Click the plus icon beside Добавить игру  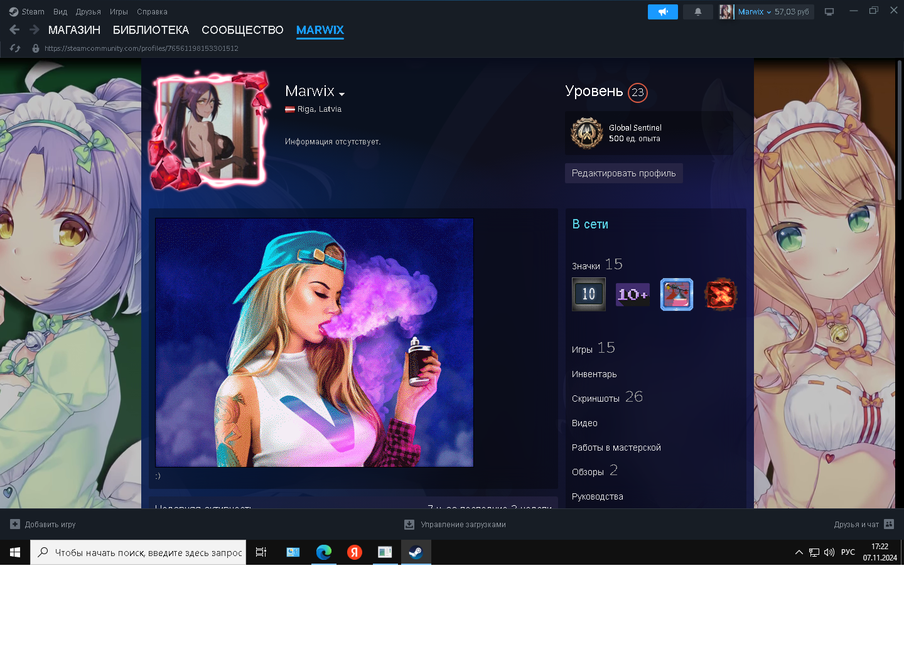[15, 524]
